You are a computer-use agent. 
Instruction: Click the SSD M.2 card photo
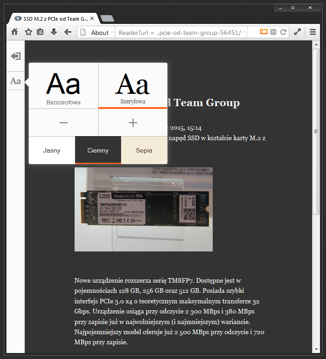point(144,209)
